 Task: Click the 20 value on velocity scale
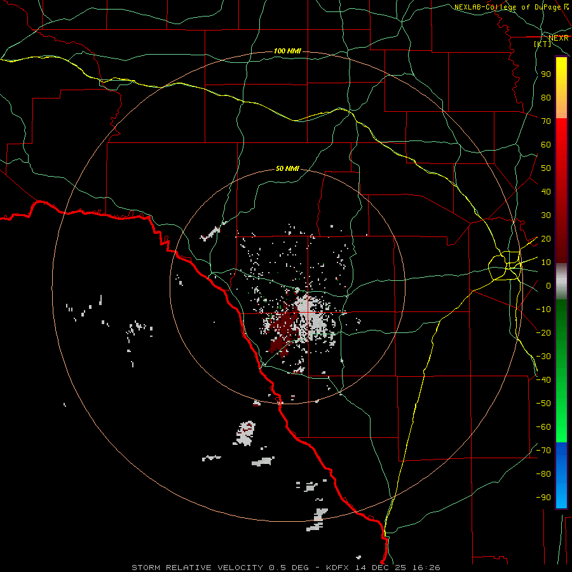click(x=546, y=239)
